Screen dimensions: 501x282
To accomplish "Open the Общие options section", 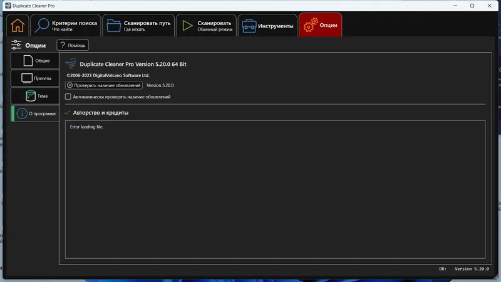I will pyautogui.click(x=35, y=60).
